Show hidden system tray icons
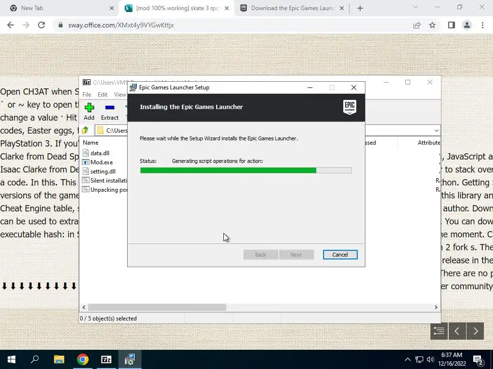This screenshot has width=493, height=369. click(x=407, y=359)
